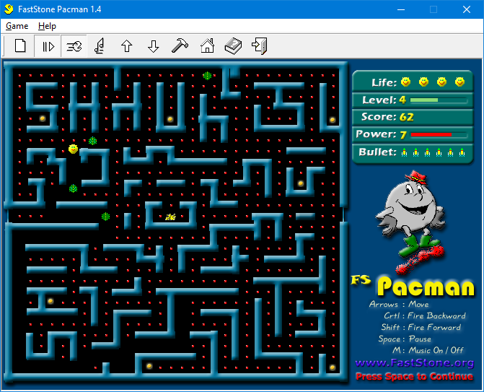Click the 'Crtl : Fire Backward' text
This screenshot has width=484, height=392.
pyautogui.click(x=425, y=315)
